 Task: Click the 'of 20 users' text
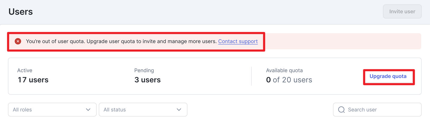(x=292, y=80)
